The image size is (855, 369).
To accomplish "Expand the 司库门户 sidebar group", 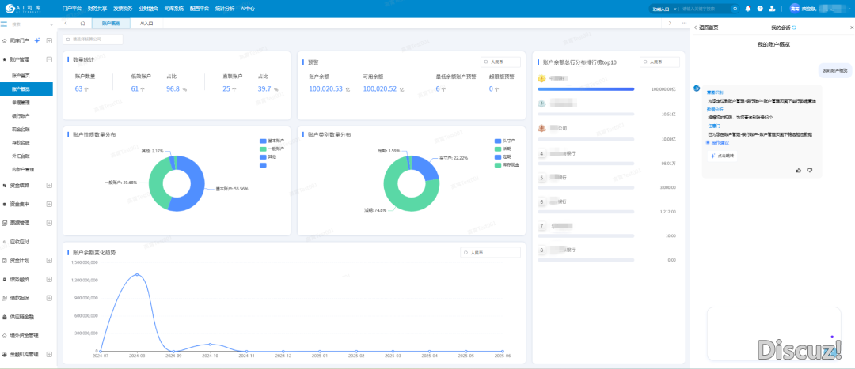I will click(49, 40).
